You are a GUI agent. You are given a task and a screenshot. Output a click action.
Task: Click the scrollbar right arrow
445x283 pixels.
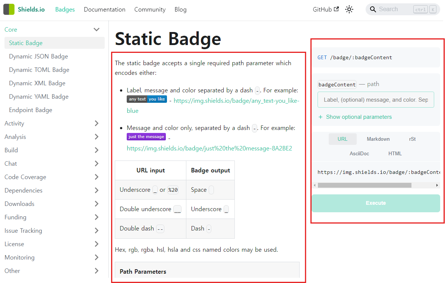click(437, 185)
